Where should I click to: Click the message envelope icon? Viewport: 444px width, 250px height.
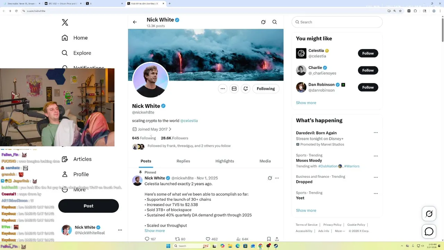coord(234,89)
